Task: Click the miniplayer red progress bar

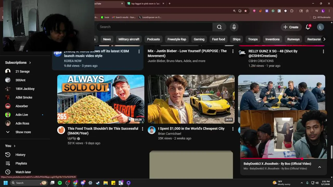Action: point(284,158)
